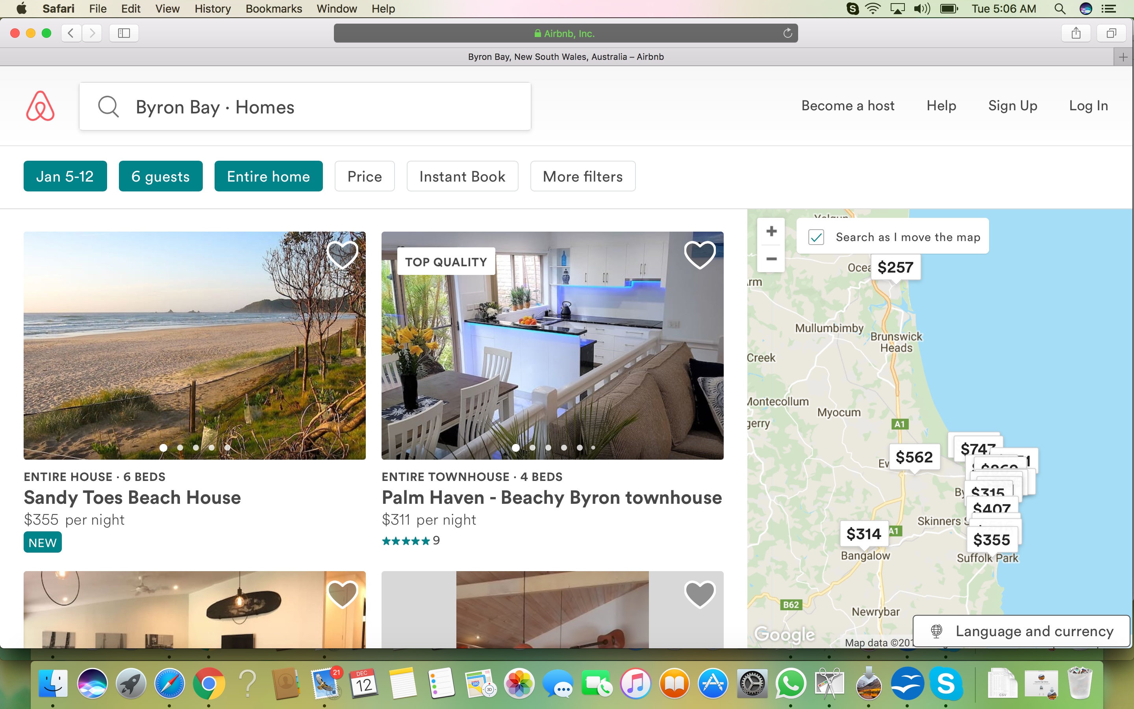Save Palm Haven townhouse with the heart icon

tap(700, 254)
